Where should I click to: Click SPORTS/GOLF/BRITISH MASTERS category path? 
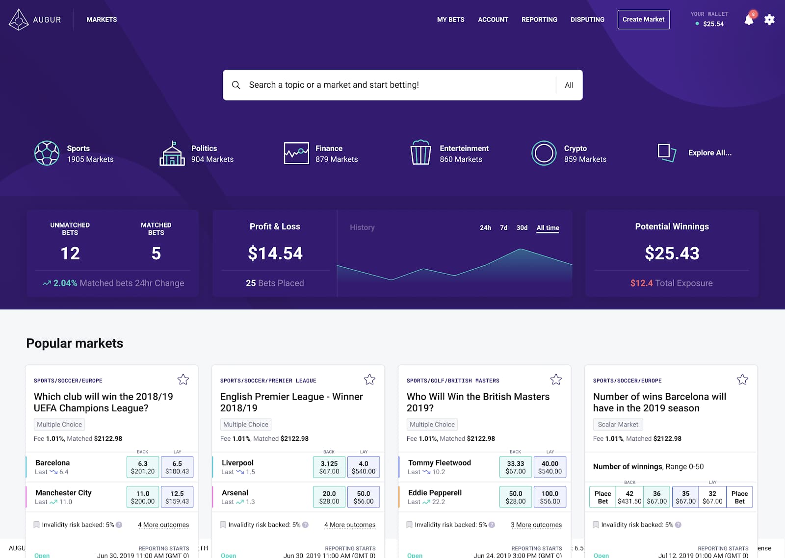tap(453, 380)
